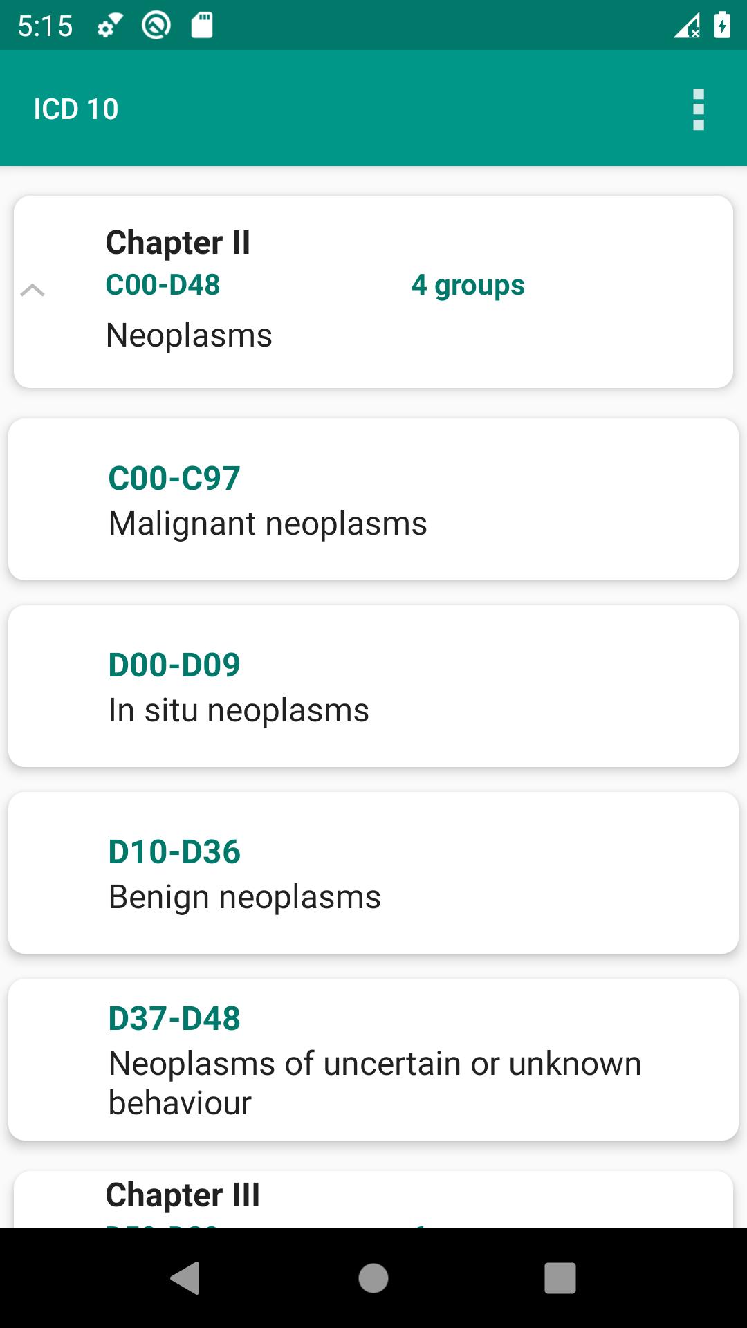Tap the ICD 10 app title
The height and width of the screenshot is (1328, 747).
click(x=76, y=109)
